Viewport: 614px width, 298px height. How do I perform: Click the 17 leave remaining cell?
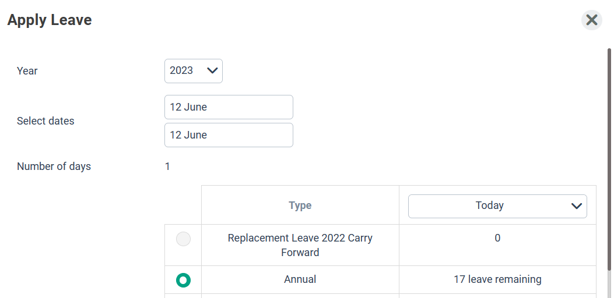(497, 280)
